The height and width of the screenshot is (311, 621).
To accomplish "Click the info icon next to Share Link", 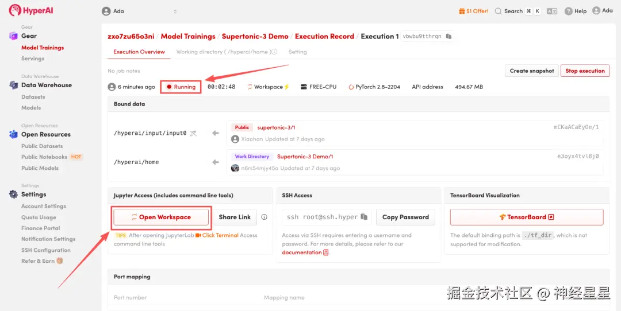I will (264, 217).
